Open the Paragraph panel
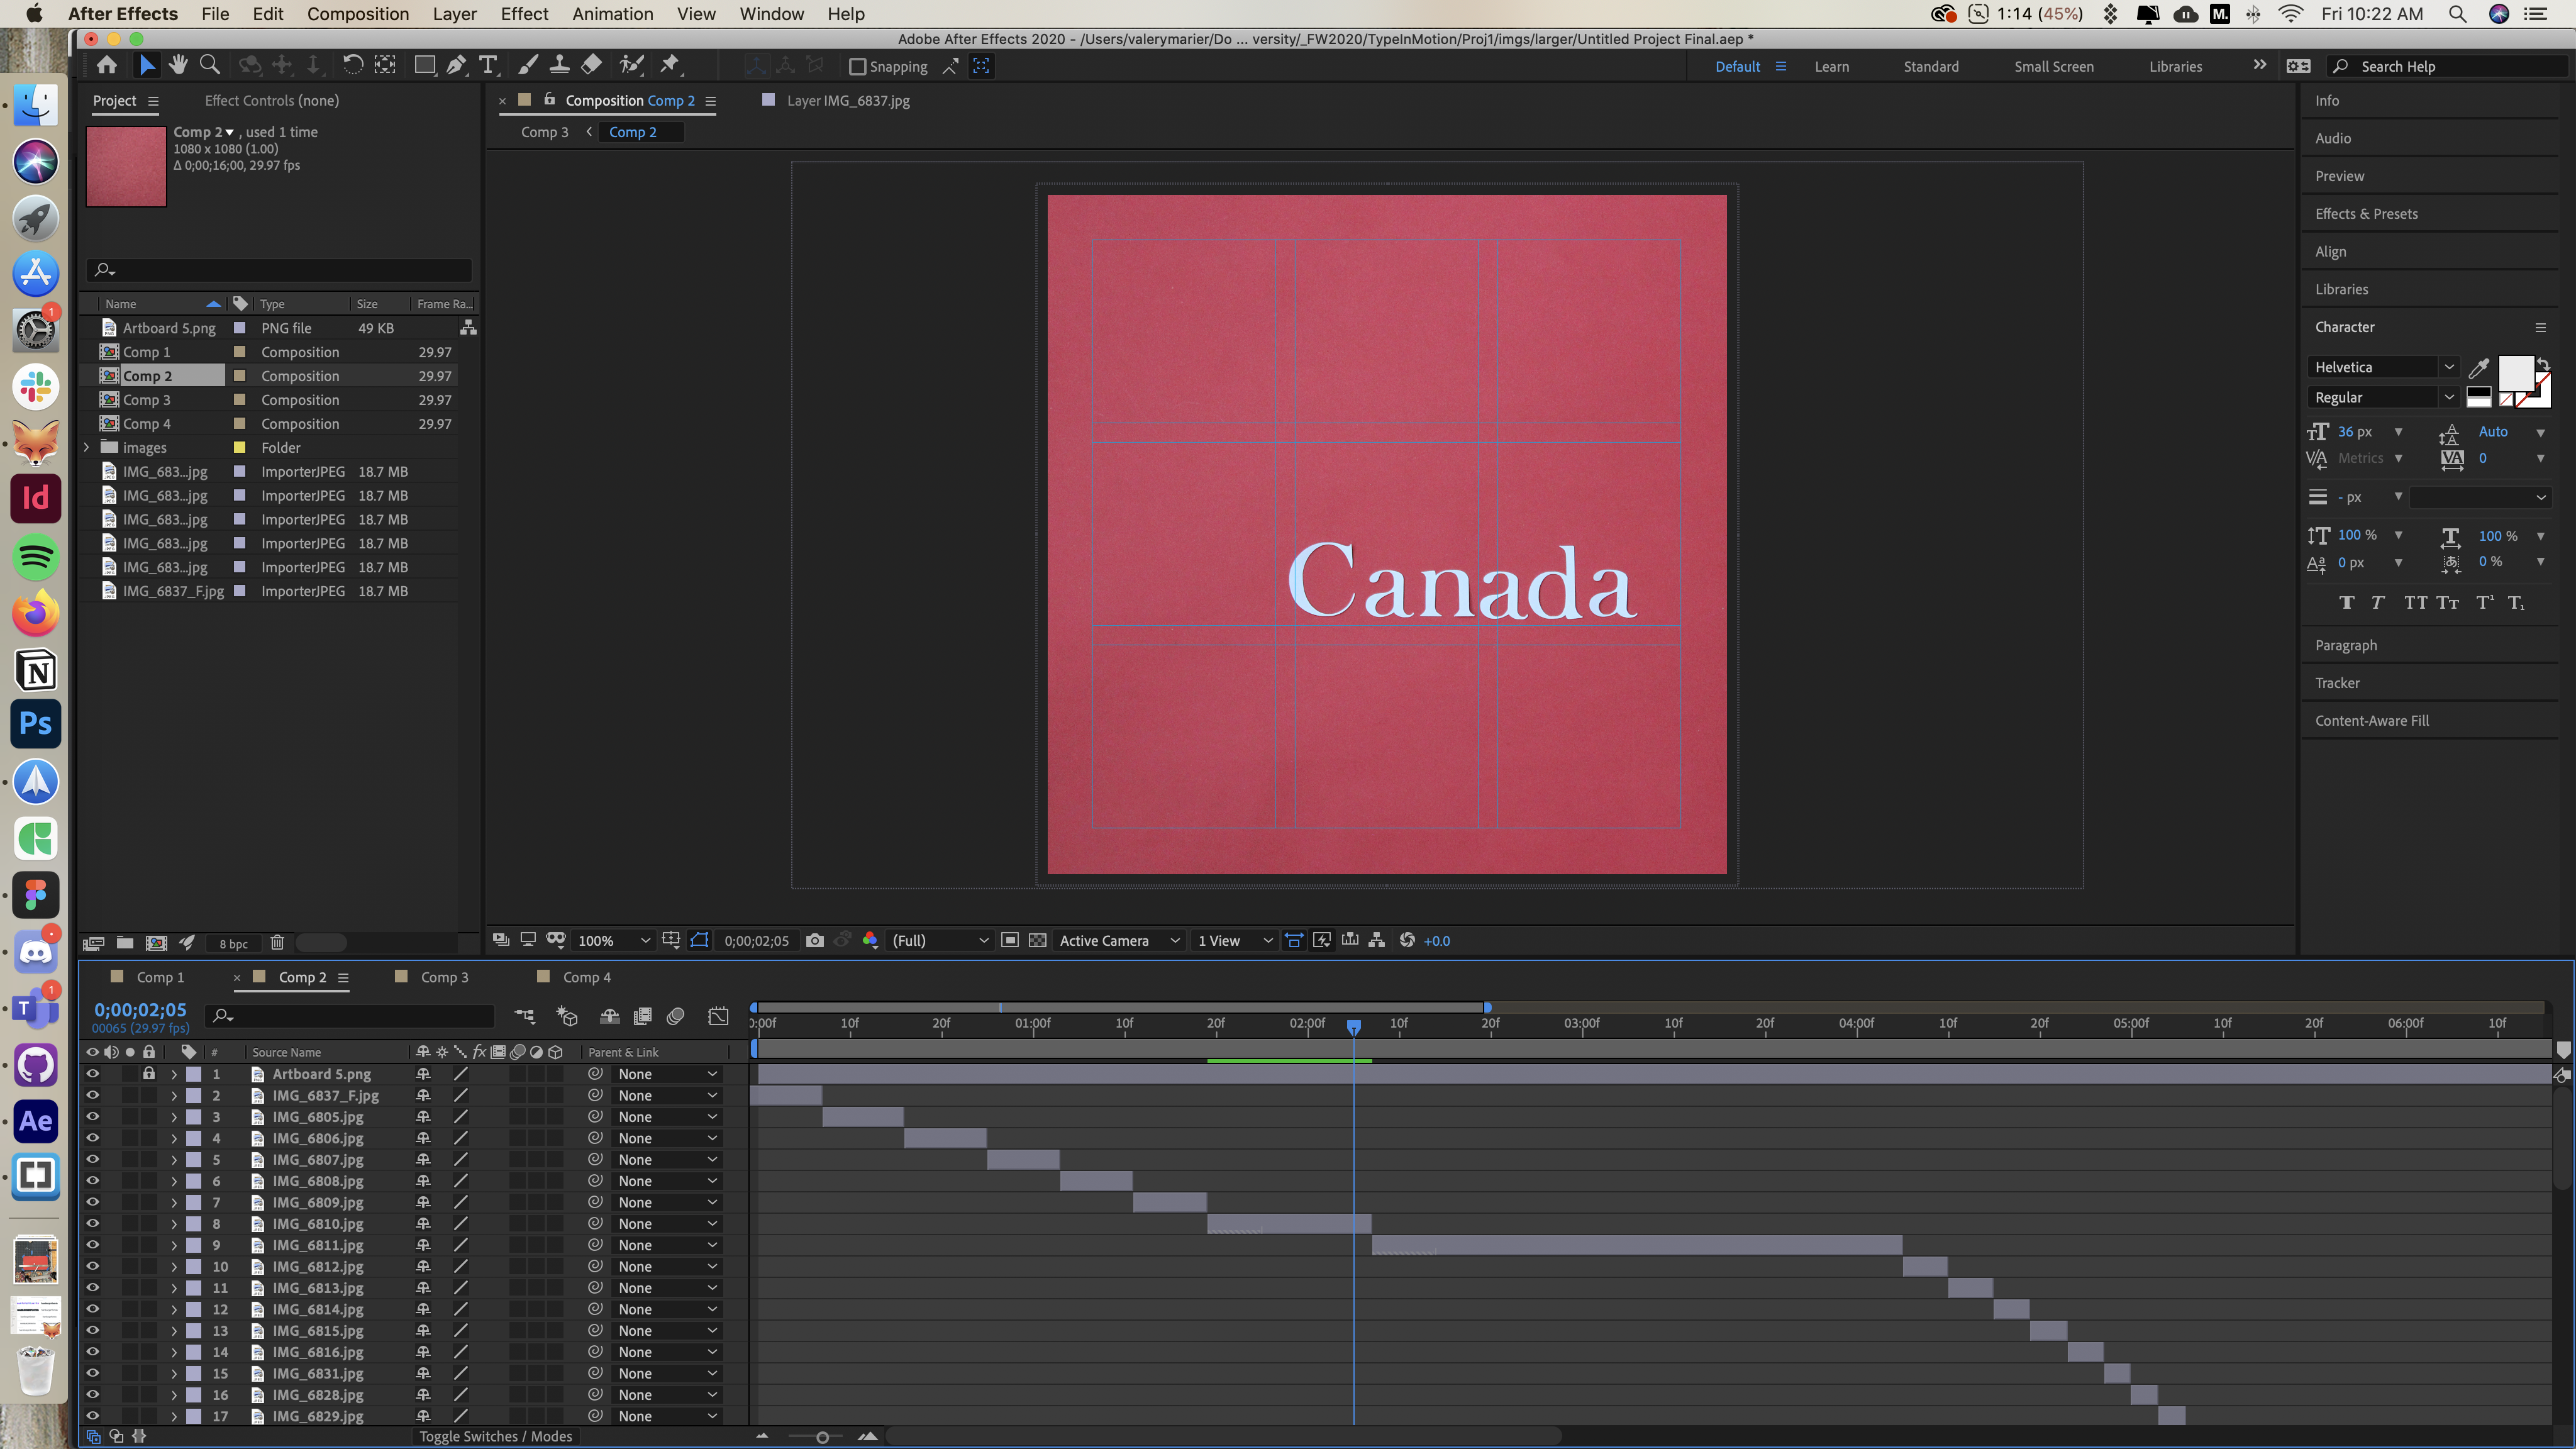The height and width of the screenshot is (1449, 2576). (2346, 645)
